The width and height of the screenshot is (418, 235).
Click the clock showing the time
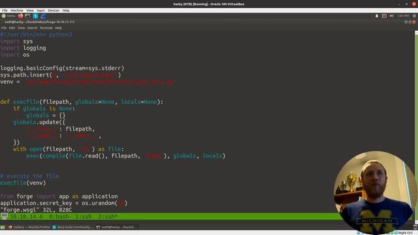403,16
